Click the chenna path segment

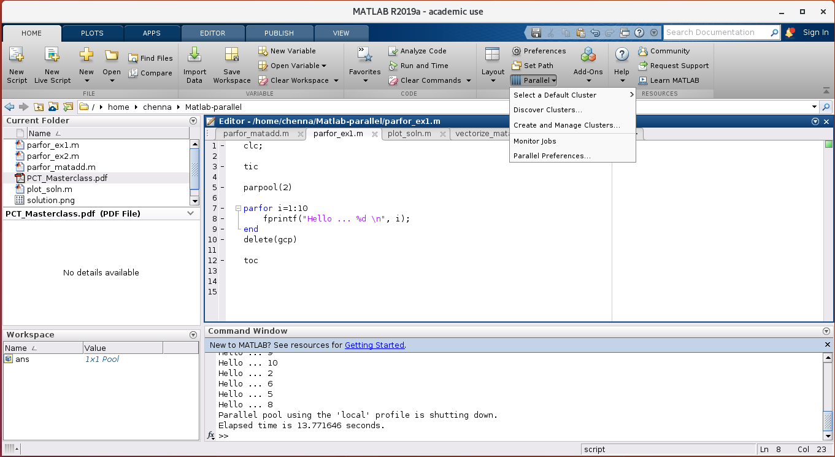coord(158,107)
